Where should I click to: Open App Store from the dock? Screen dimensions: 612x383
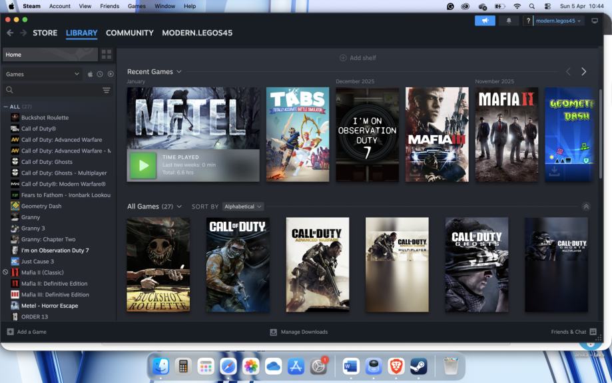[x=296, y=366]
